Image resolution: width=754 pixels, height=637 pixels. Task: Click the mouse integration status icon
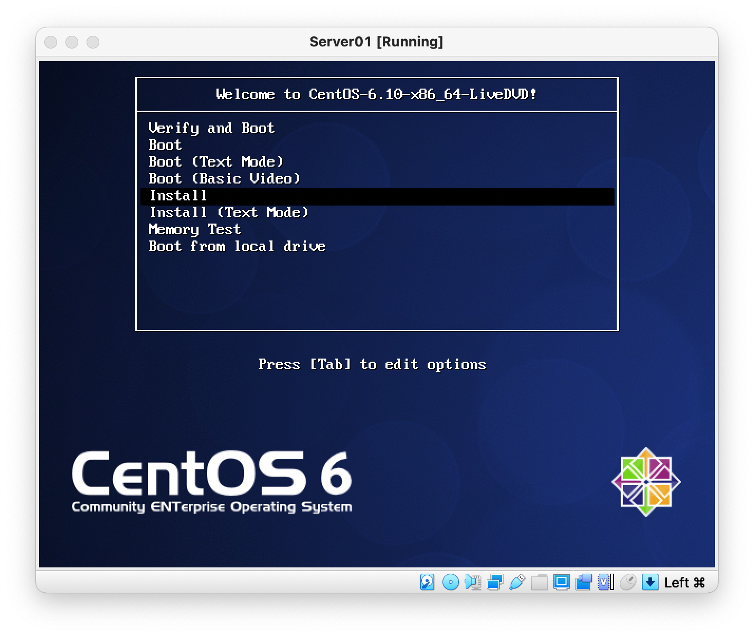click(628, 582)
